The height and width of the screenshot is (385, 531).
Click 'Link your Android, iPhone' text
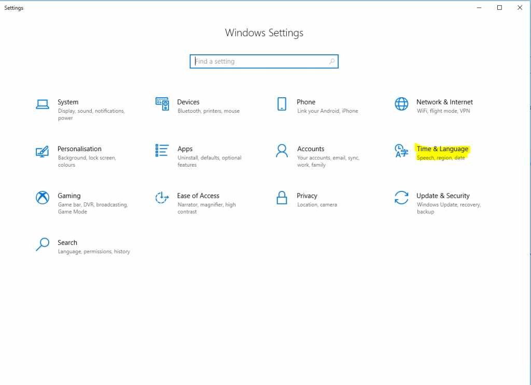pyautogui.click(x=328, y=111)
